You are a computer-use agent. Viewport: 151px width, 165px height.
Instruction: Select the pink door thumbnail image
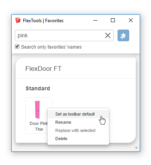pos(38,110)
